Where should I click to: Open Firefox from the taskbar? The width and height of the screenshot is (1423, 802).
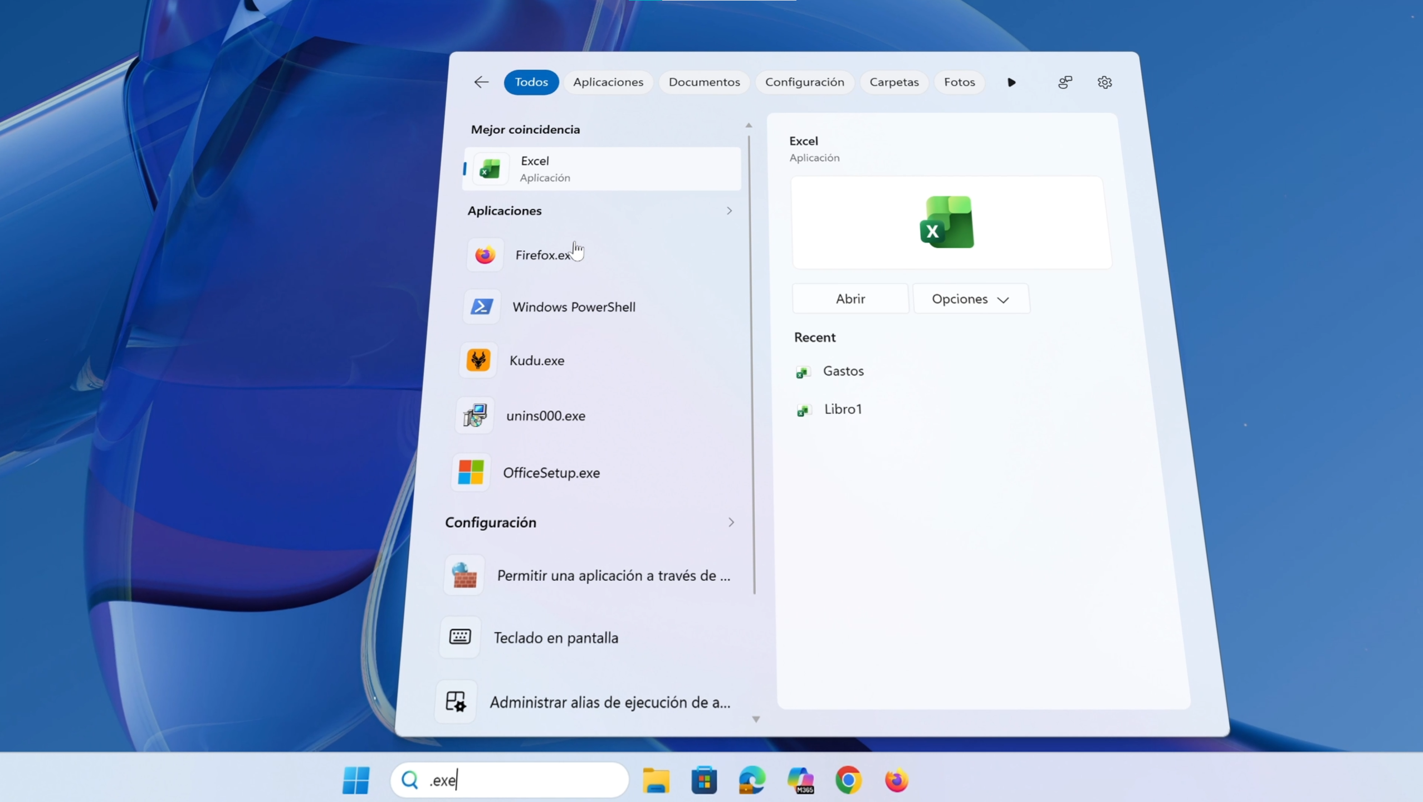[897, 780]
